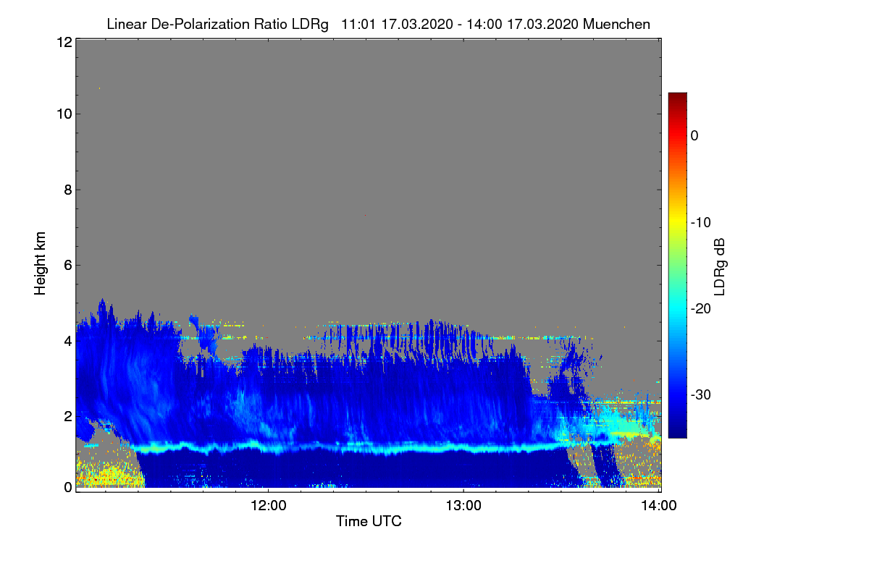
Task: Click the '13:00' time tick label
Action: click(x=463, y=505)
